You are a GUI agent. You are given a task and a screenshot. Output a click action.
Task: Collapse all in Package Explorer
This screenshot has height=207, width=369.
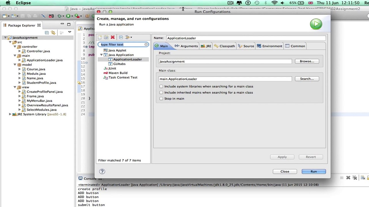47,32
